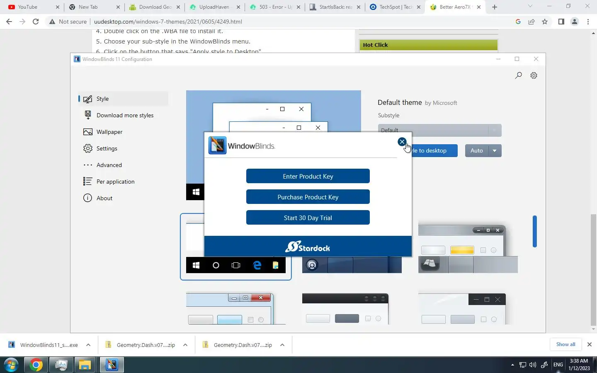Switch to the TechSpot tab
Screen dimensions: 597x373
(396, 7)
